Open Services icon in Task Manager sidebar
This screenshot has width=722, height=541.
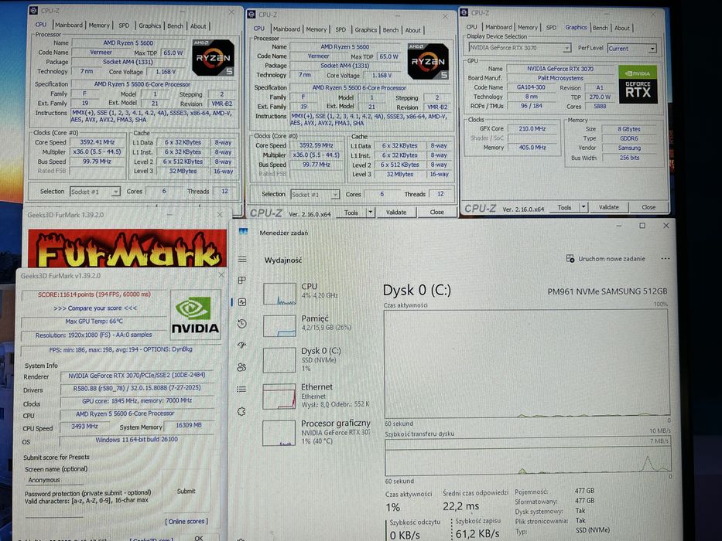(x=242, y=411)
